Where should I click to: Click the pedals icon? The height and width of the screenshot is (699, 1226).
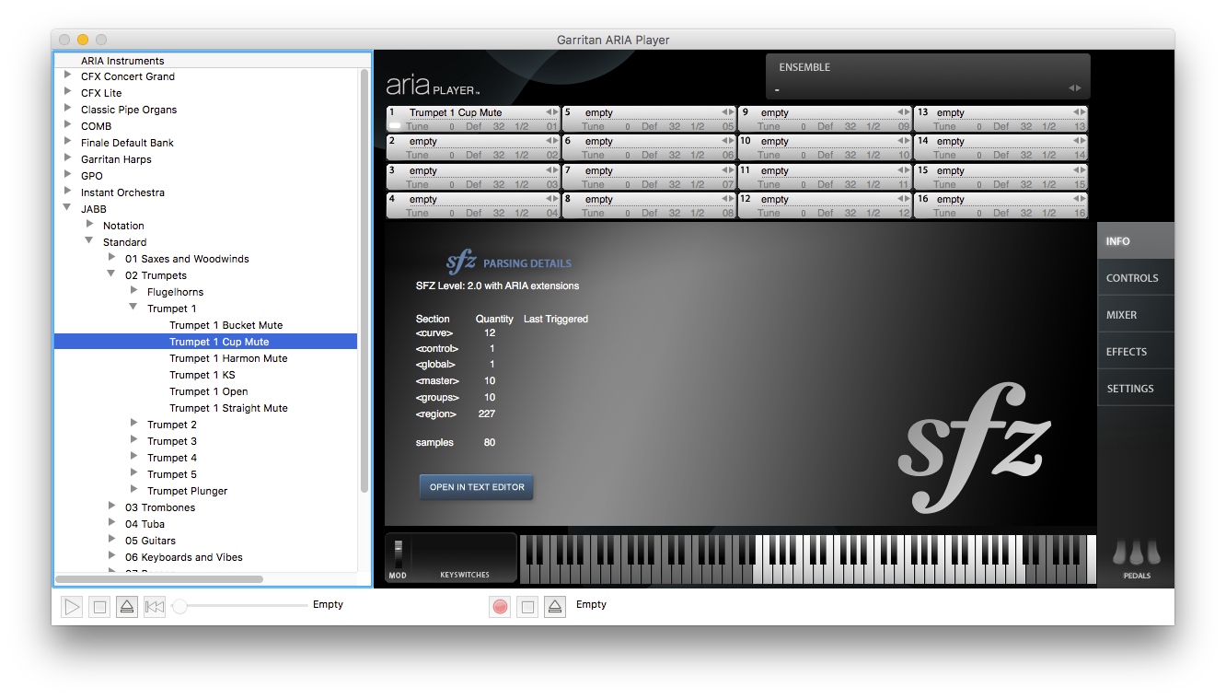point(1137,553)
